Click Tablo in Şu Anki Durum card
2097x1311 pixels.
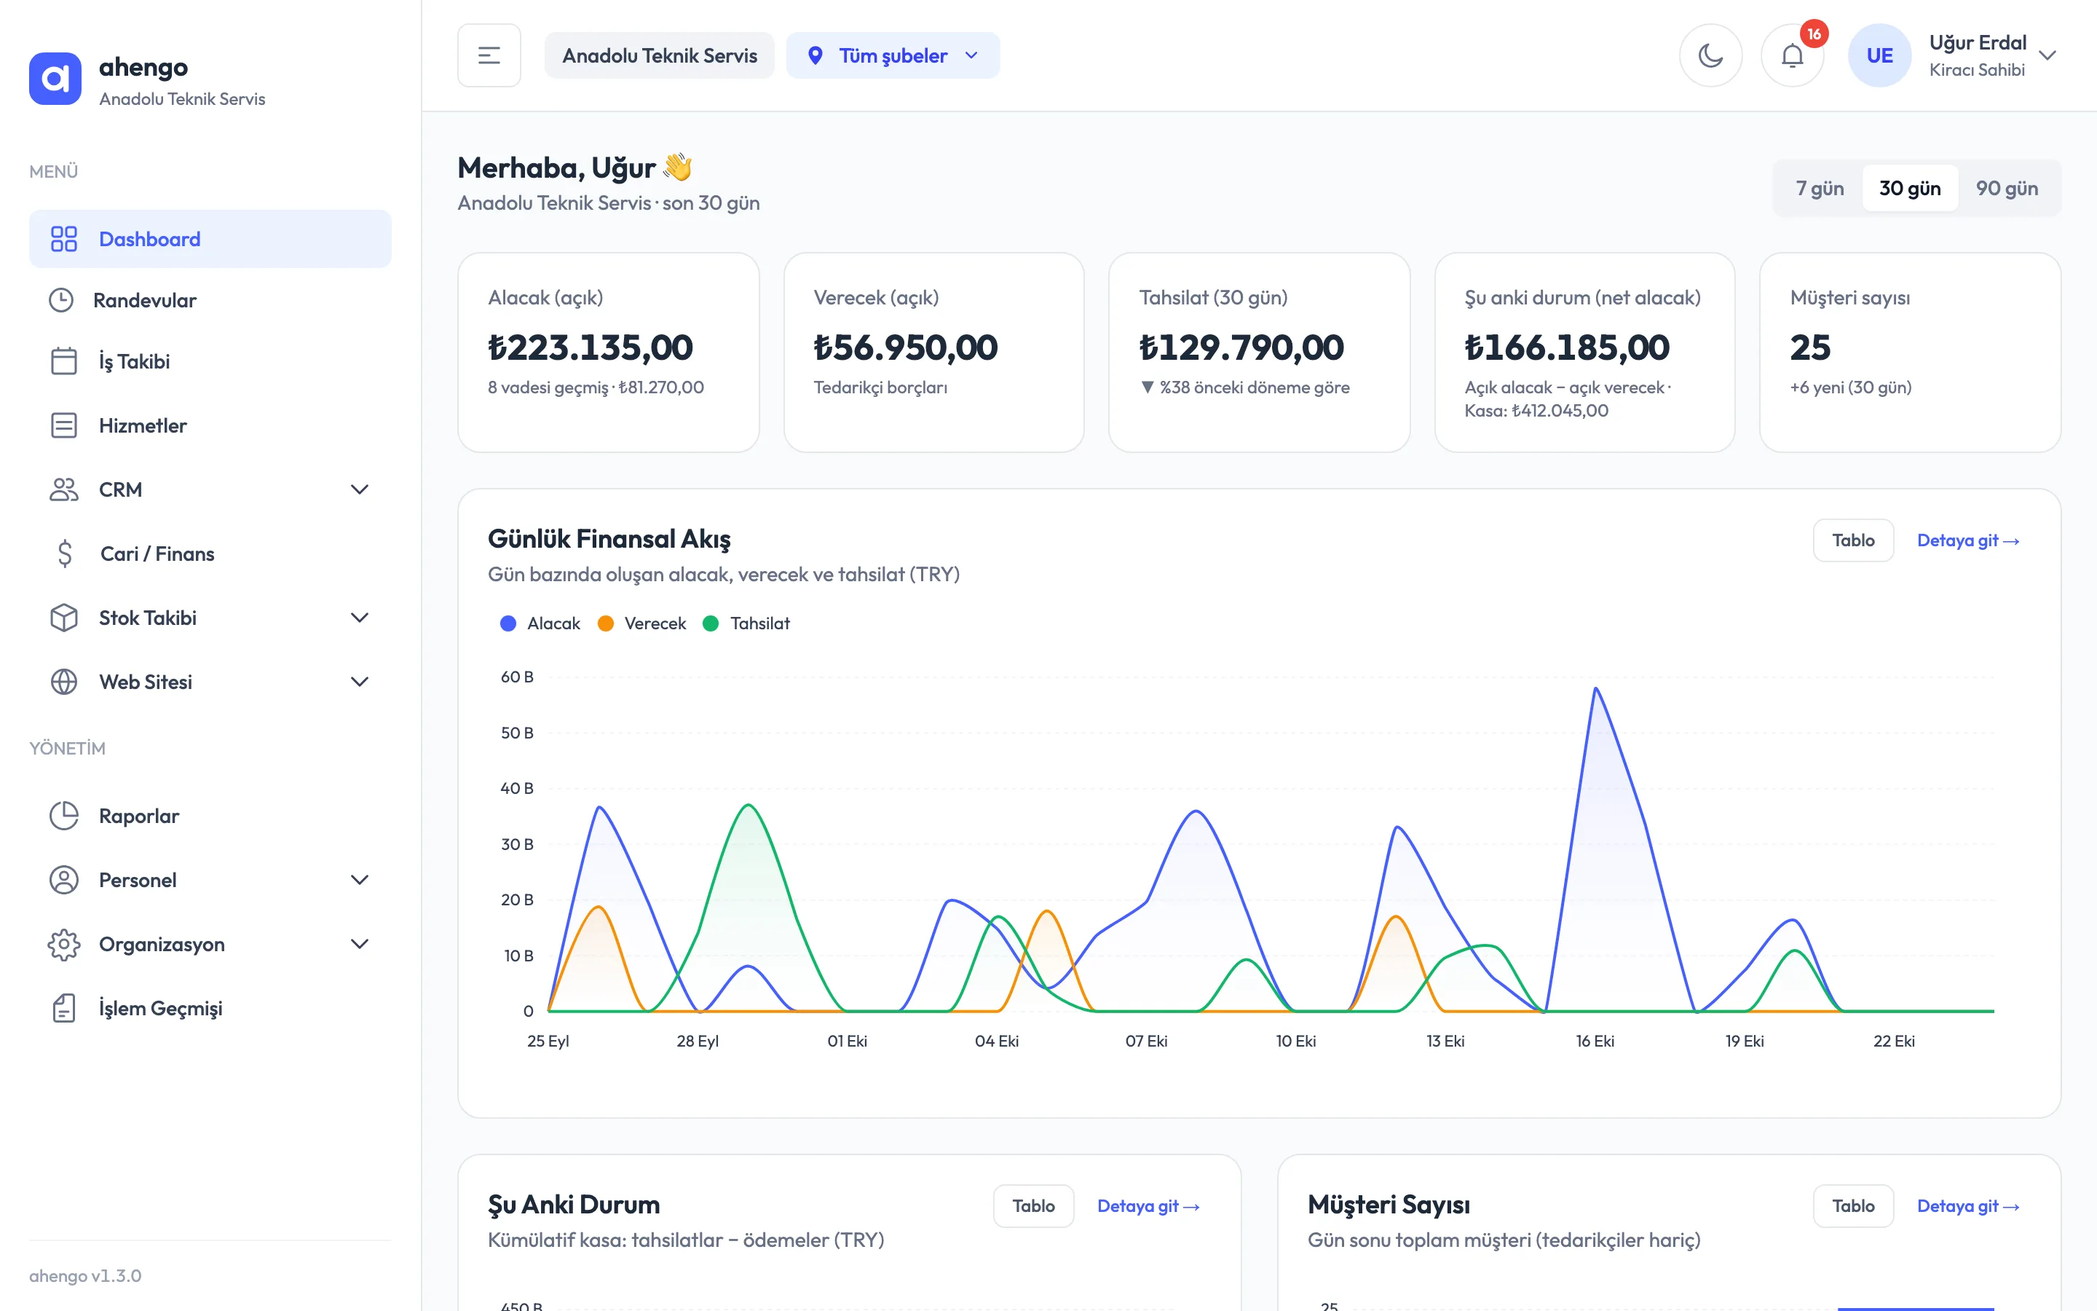[1033, 1205]
